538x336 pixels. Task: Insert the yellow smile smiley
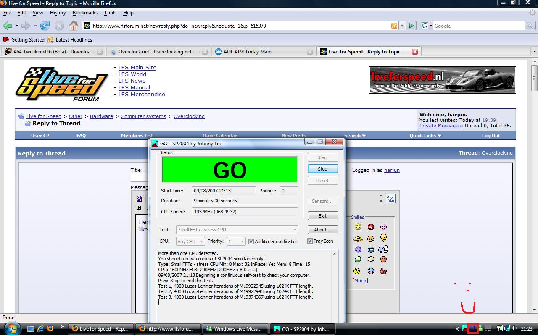tap(358, 227)
